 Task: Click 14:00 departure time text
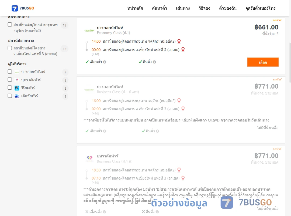click(96, 41)
